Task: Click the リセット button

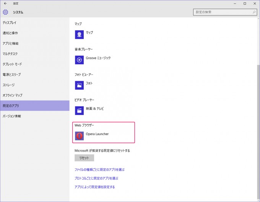Action: coord(84,158)
